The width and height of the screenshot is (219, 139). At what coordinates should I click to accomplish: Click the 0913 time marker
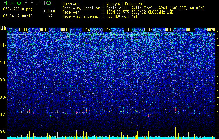[65, 30]
